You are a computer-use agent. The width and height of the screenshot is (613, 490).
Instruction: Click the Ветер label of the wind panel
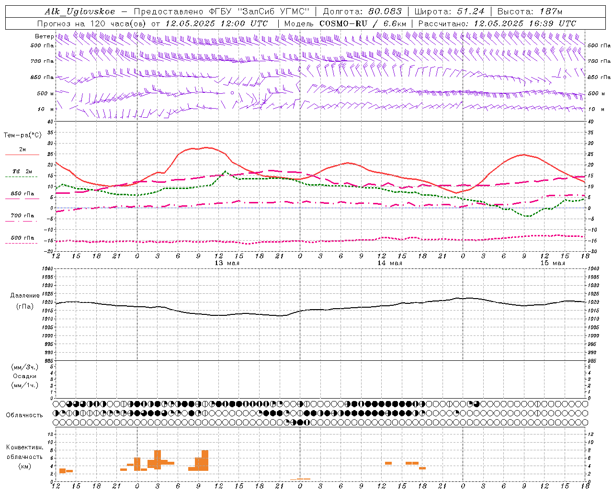click(44, 36)
